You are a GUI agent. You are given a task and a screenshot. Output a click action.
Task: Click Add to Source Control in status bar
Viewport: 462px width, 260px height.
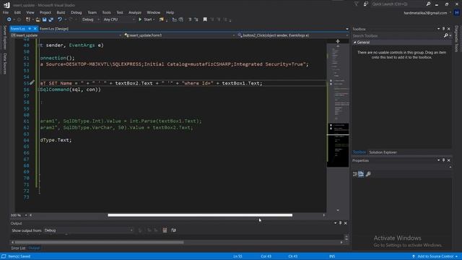(x=435, y=256)
